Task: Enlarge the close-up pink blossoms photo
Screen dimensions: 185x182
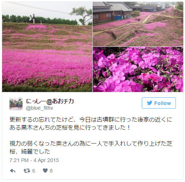Action: tap(138, 69)
